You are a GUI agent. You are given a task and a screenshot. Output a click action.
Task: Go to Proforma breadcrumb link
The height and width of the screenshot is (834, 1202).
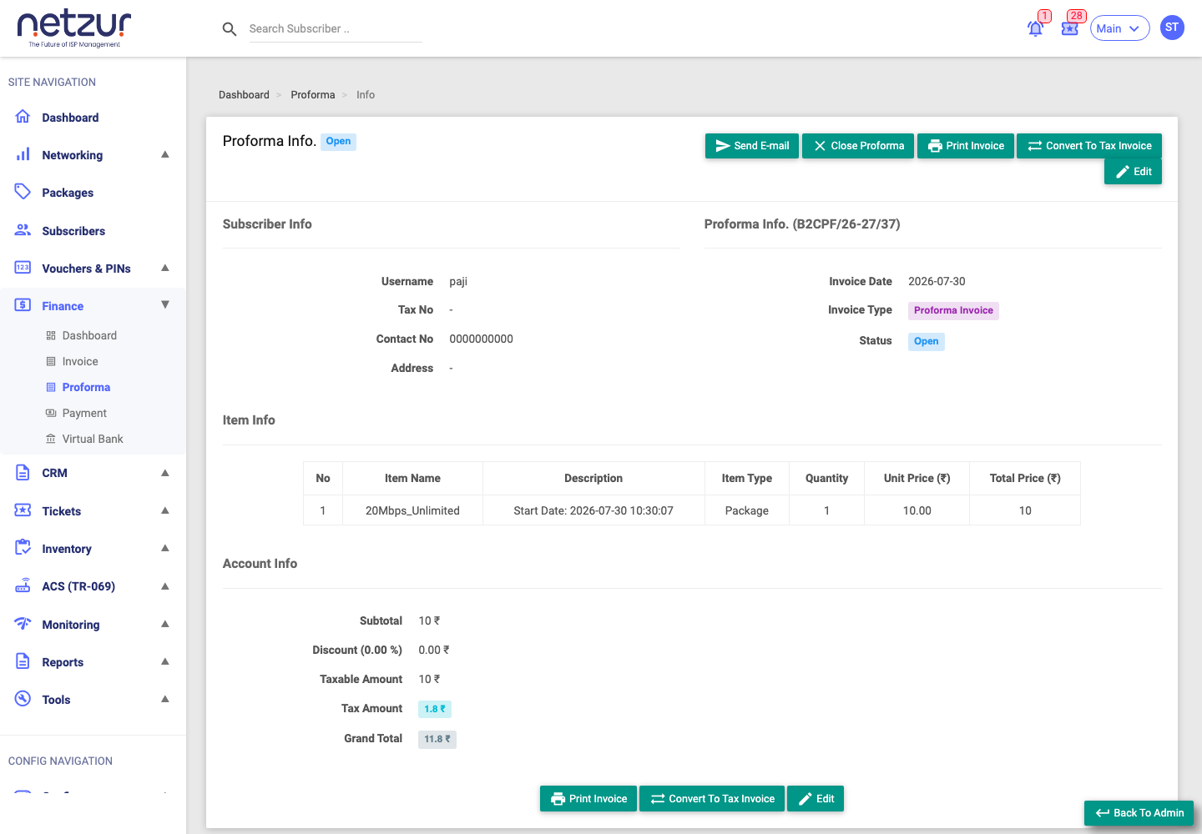click(312, 95)
